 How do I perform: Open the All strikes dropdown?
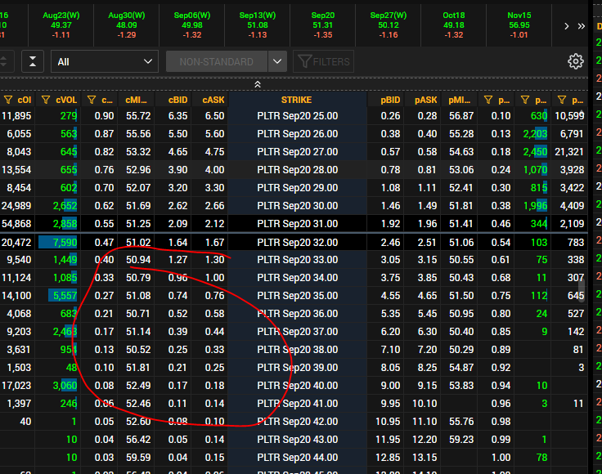105,61
